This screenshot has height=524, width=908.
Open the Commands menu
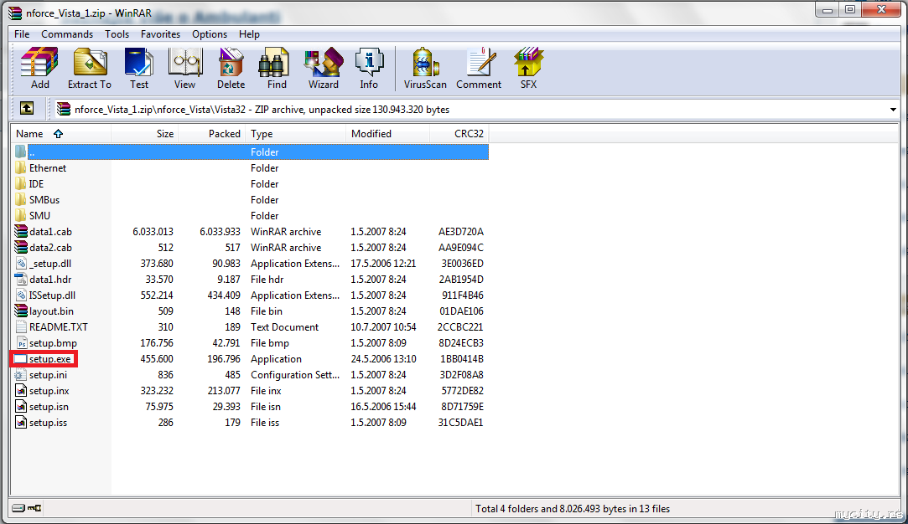67,34
